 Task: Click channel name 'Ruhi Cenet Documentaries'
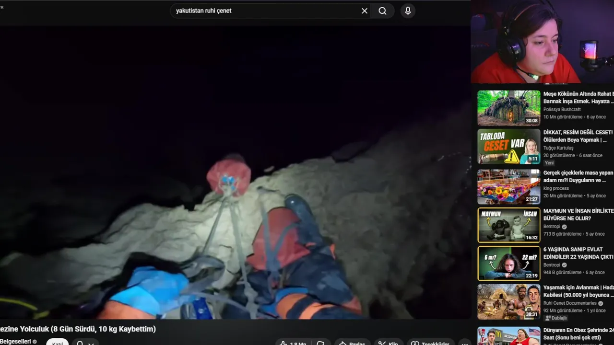[570, 303]
